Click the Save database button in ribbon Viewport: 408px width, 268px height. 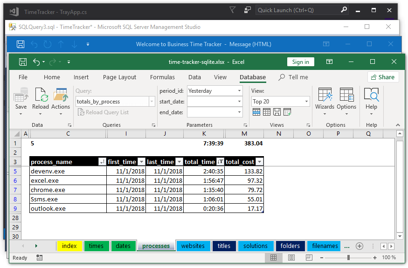(21, 102)
